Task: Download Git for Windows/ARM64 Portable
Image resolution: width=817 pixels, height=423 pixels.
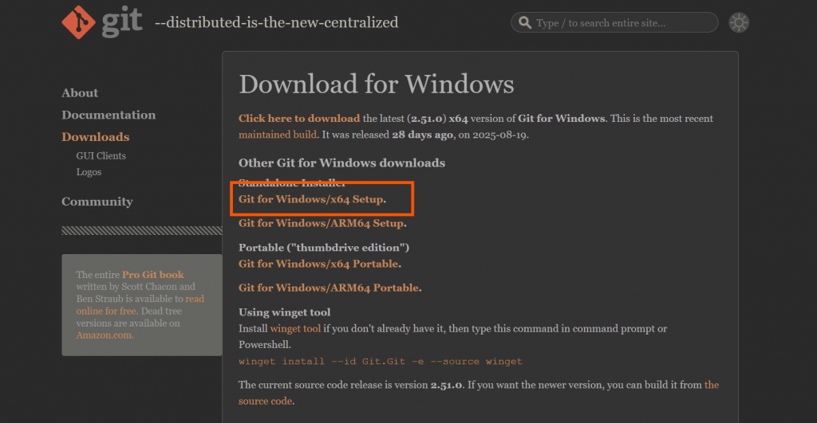Action: pyautogui.click(x=329, y=288)
